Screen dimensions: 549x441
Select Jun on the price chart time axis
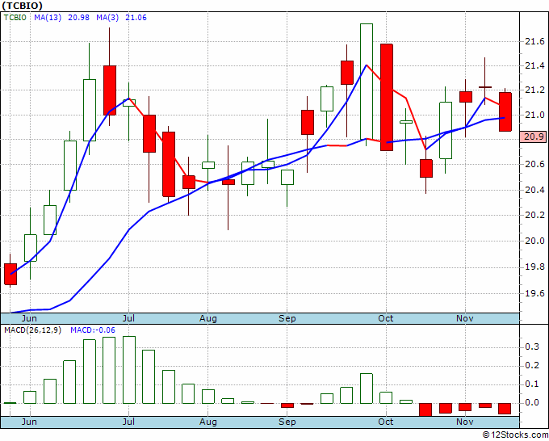click(x=29, y=318)
